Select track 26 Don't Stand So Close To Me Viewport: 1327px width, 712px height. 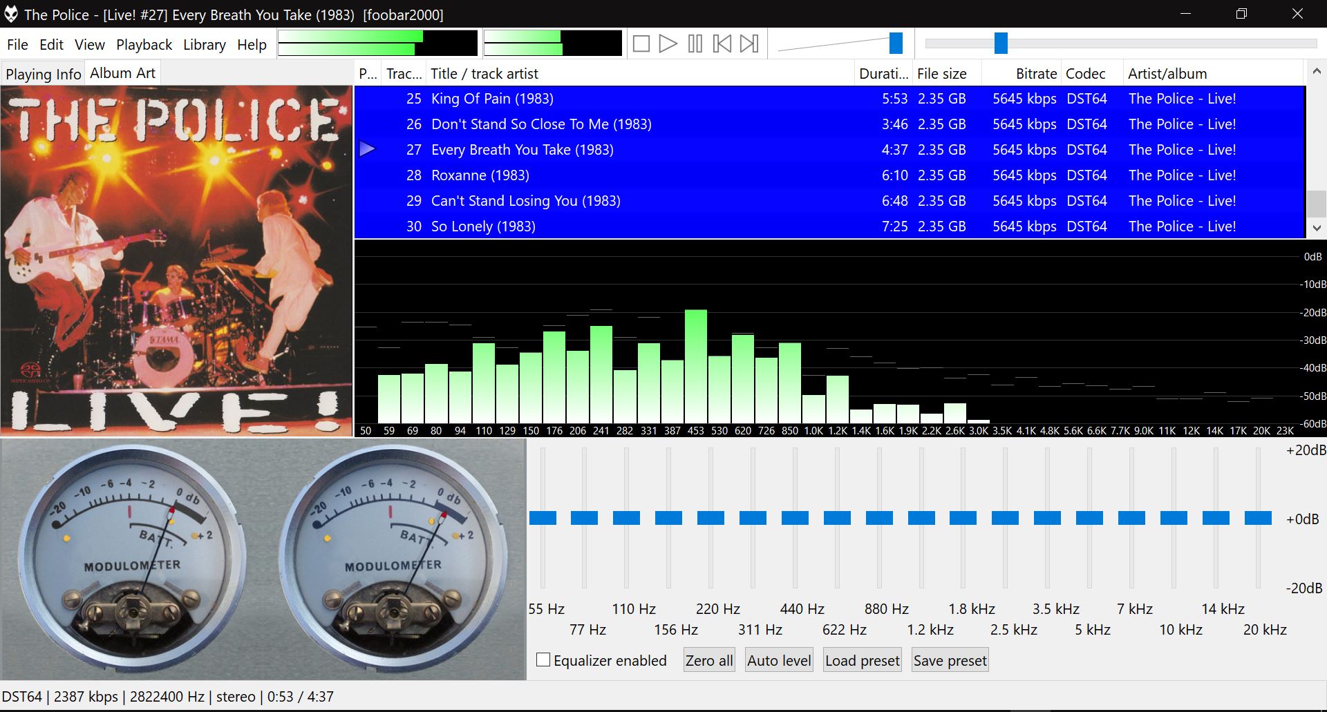[829, 124]
